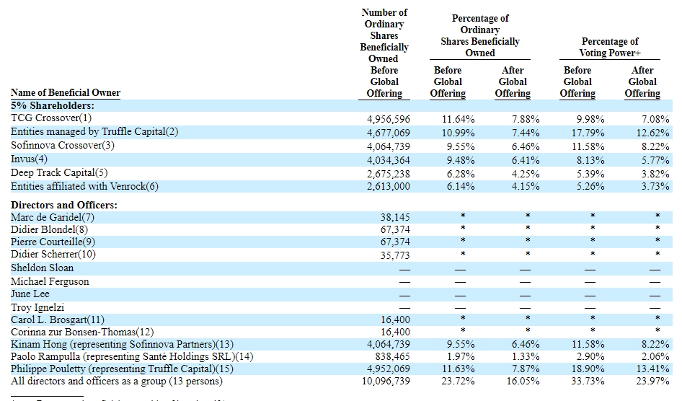Select 'Carol L. Brosgart(11)' name
682x401 pixels.
tap(58, 320)
